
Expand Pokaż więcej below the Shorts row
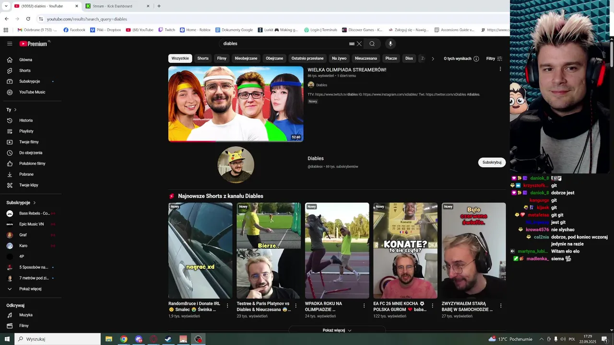pyautogui.click(x=337, y=330)
